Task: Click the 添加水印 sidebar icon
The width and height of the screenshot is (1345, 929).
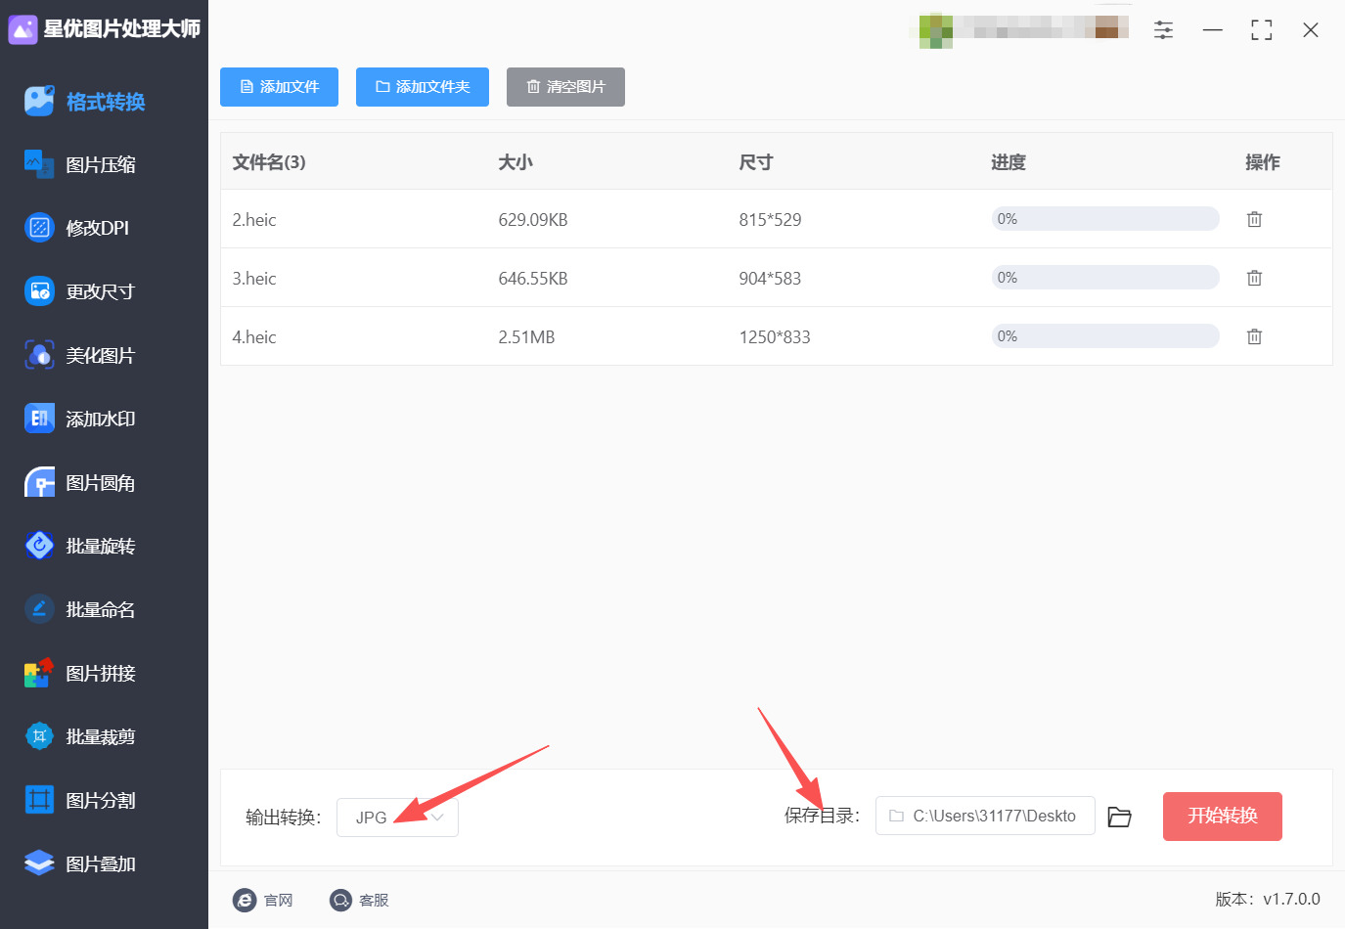Action: pyautogui.click(x=39, y=419)
